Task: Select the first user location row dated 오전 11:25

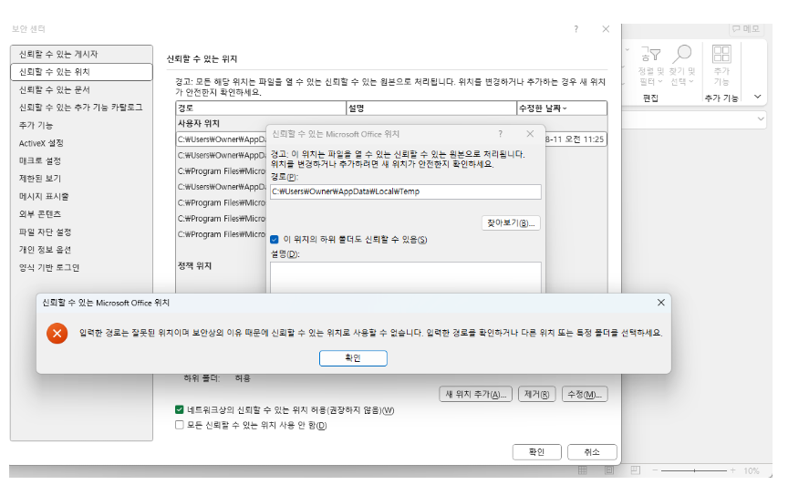Action: pos(391,139)
